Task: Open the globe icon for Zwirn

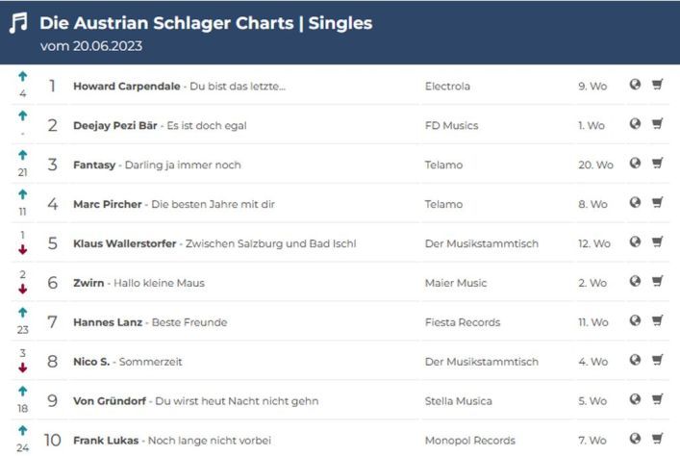Action: (x=635, y=281)
